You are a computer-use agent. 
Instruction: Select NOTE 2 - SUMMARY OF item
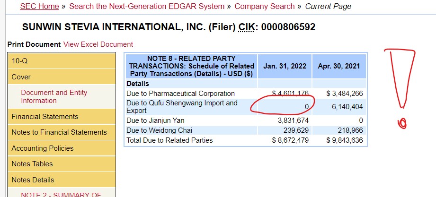(61, 194)
